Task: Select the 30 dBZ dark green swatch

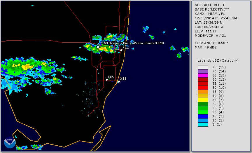Action: [203, 104]
